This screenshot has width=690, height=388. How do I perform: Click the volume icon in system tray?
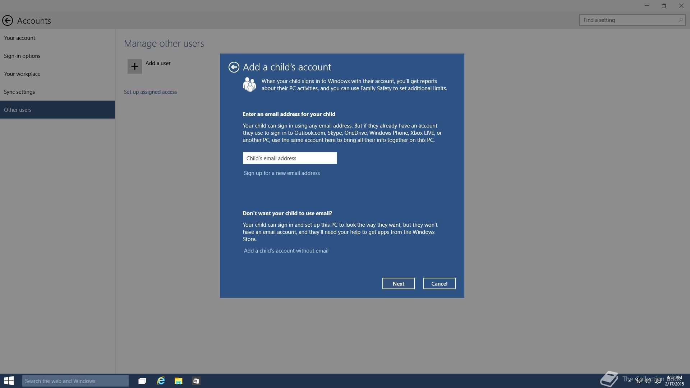coord(648,381)
